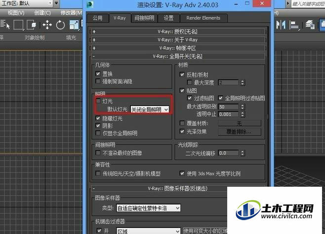Toggle the Window/Crossing selection icon
Image resolution: width=325 pixels, height=234 pixels.
coord(31,25)
